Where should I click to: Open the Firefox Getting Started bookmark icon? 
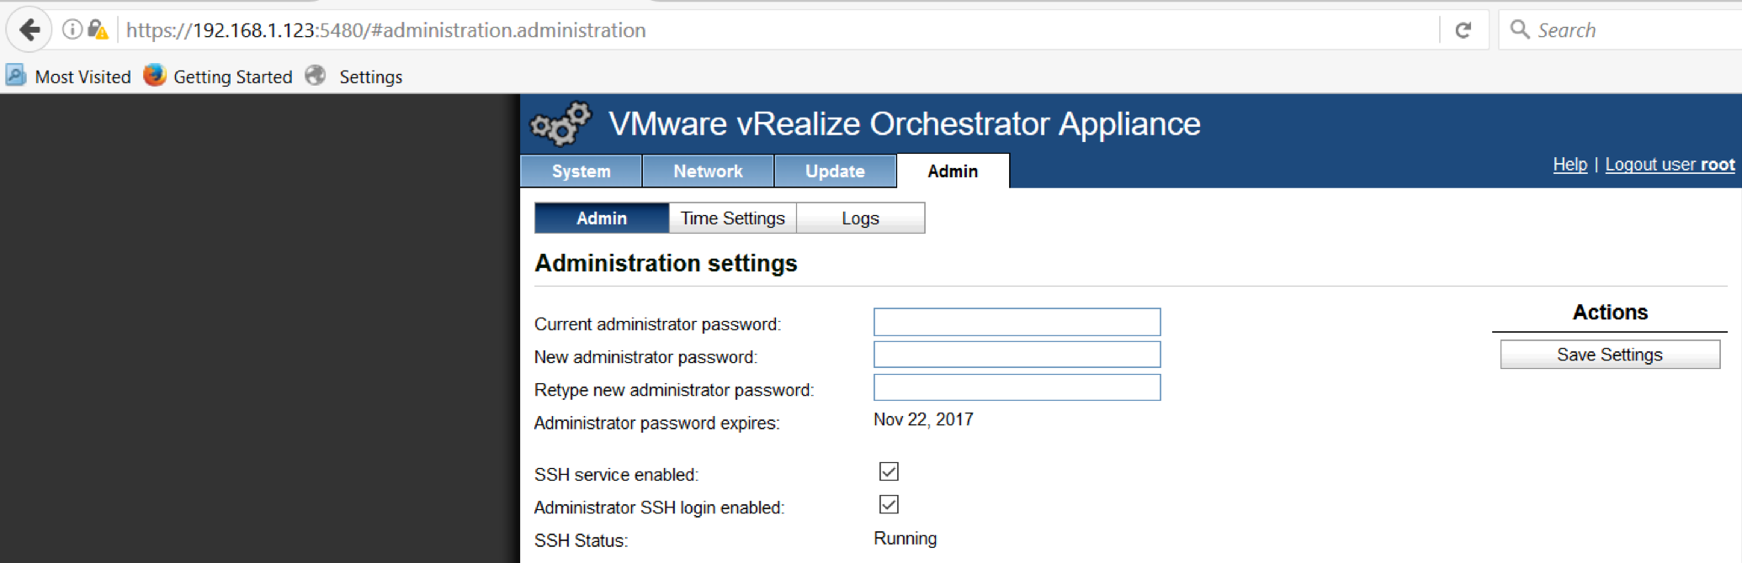pos(154,76)
